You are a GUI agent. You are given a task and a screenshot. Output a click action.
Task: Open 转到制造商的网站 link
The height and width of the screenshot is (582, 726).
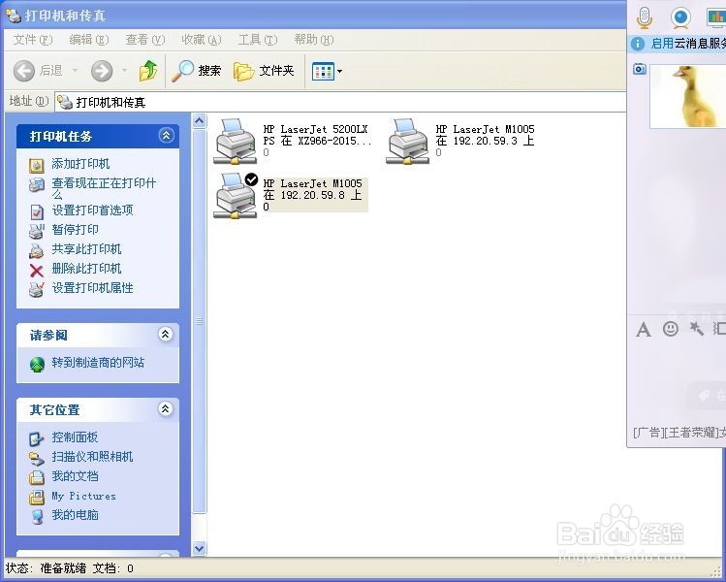coord(98,363)
